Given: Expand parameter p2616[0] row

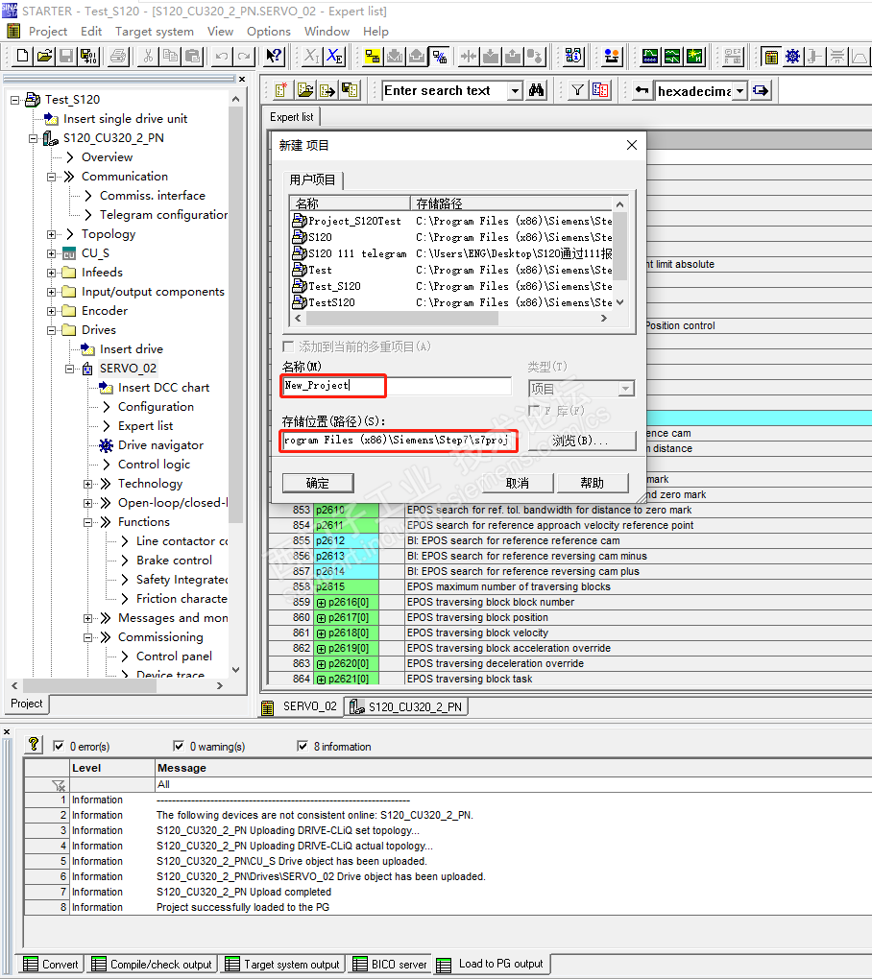Looking at the screenshot, I should click(321, 603).
